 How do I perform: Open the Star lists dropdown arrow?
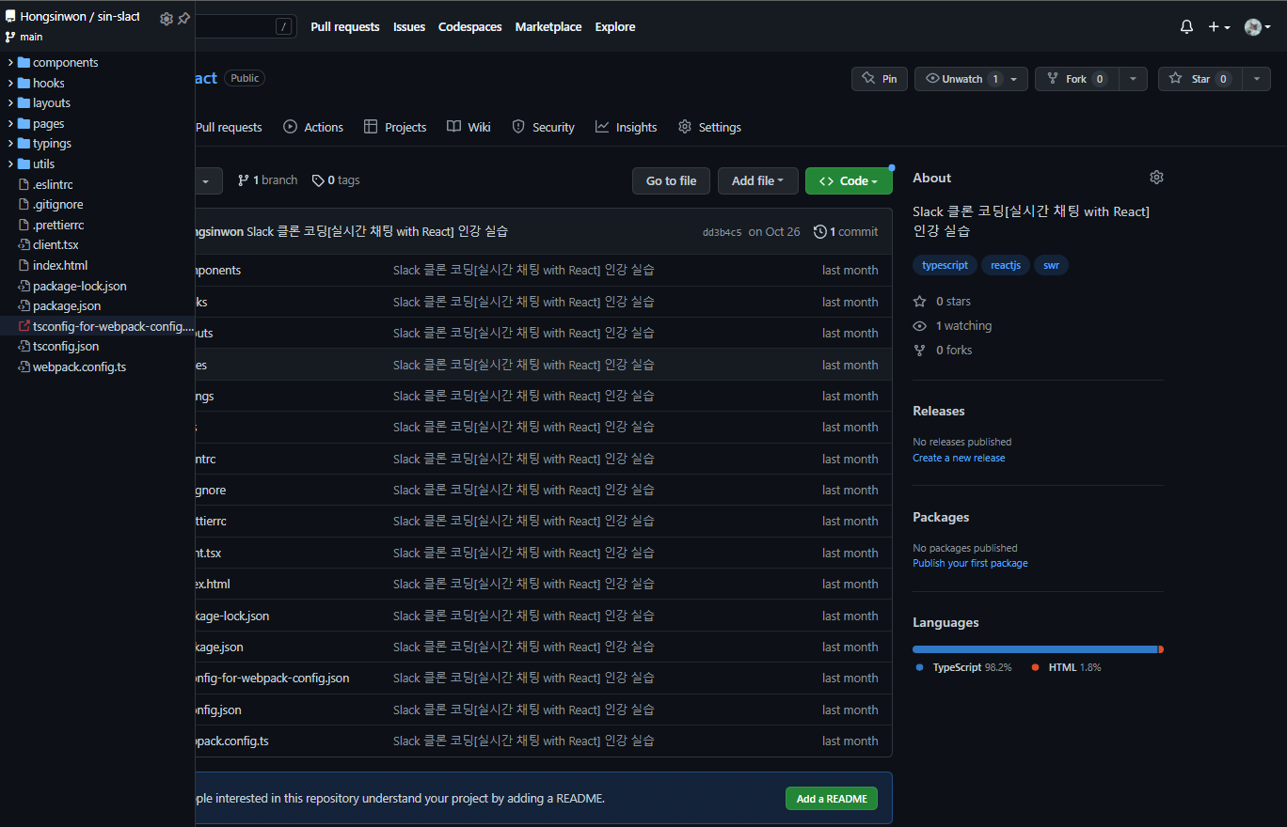click(x=1256, y=79)
